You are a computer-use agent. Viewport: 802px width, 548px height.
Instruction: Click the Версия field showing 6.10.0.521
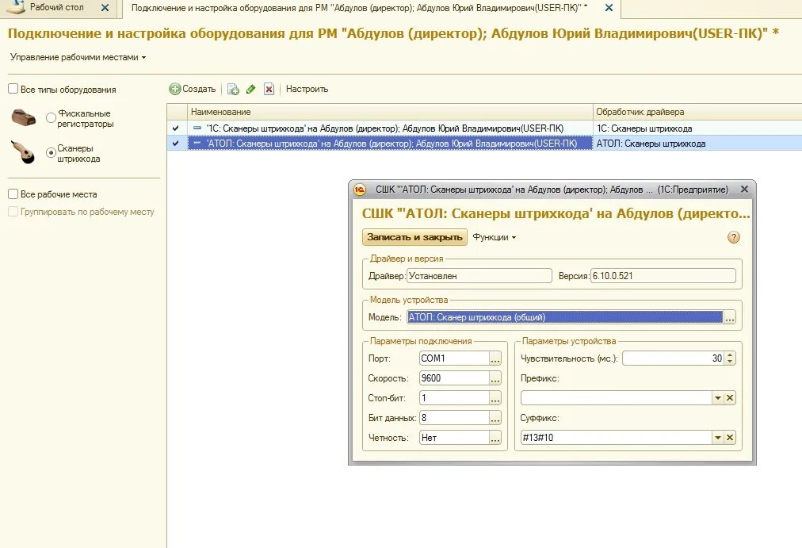tap(663, 276)
